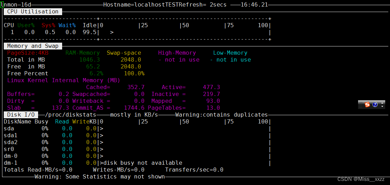Viewport: 390px width, 185px height.
Task: Click the red Sys% column header
Action: (48, 25)
